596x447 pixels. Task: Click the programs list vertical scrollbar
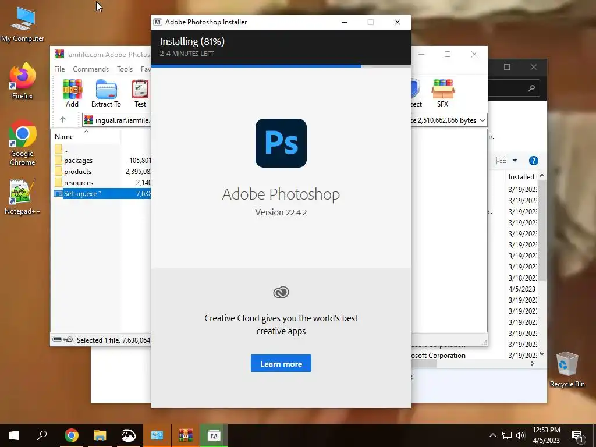[x=542, y=230]
